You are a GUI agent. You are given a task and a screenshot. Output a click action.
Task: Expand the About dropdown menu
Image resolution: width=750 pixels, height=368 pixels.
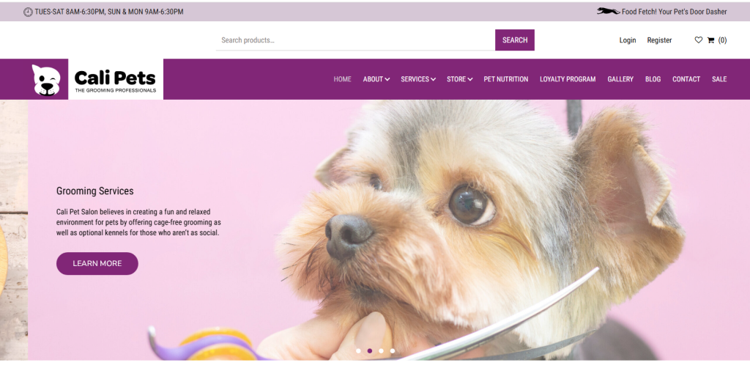(x=376, y=79)
